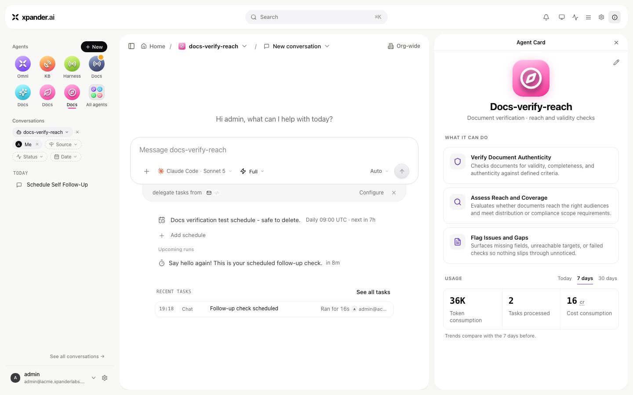Image resolution: width=633 pixels, height=395 pixels.
Task: Select the teal sparkle Docs agent
Action: (23, 93)
